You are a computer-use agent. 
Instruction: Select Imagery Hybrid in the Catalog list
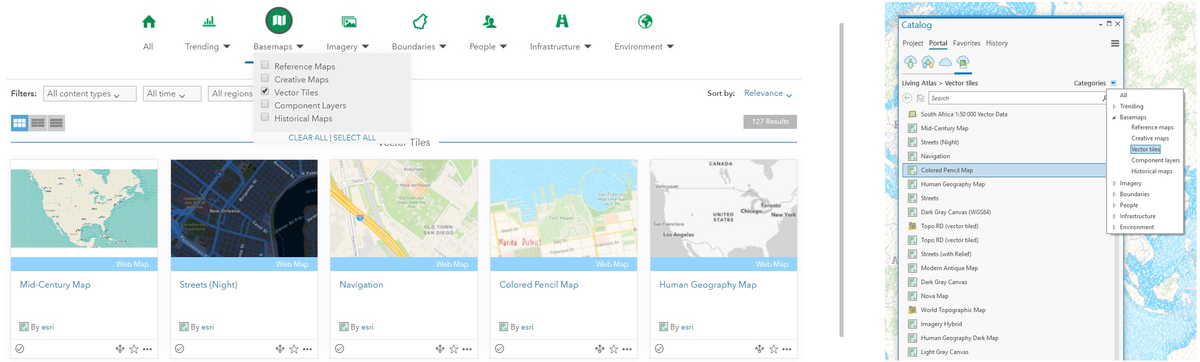(x=941, y=324)
